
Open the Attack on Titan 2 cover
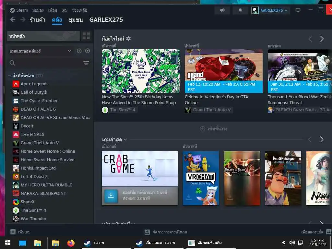point(242,178)
